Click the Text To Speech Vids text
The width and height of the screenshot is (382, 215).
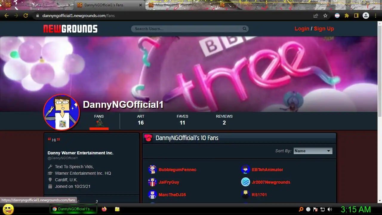tap(74, 167)
